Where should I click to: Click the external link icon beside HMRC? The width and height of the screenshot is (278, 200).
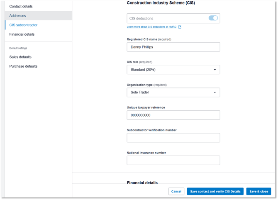[x=180, y=27]
